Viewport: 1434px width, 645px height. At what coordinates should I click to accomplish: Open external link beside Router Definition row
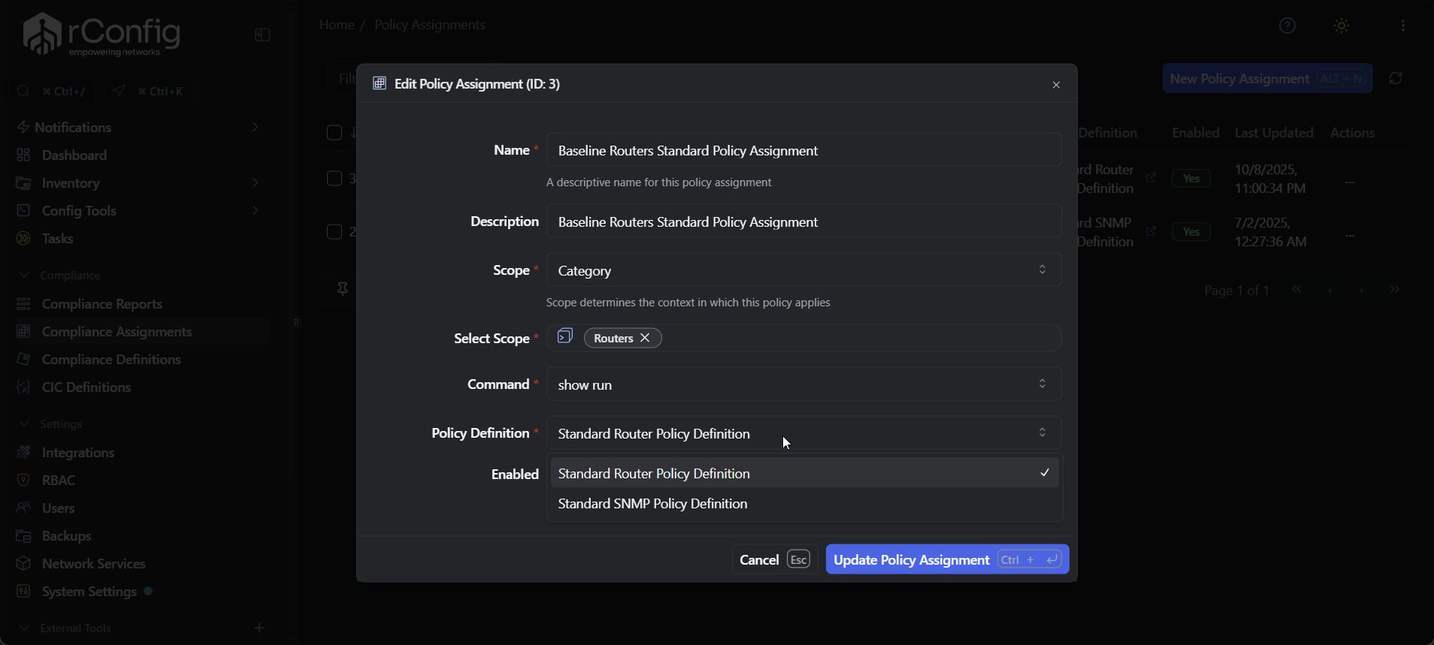[x=1151, y=178]
